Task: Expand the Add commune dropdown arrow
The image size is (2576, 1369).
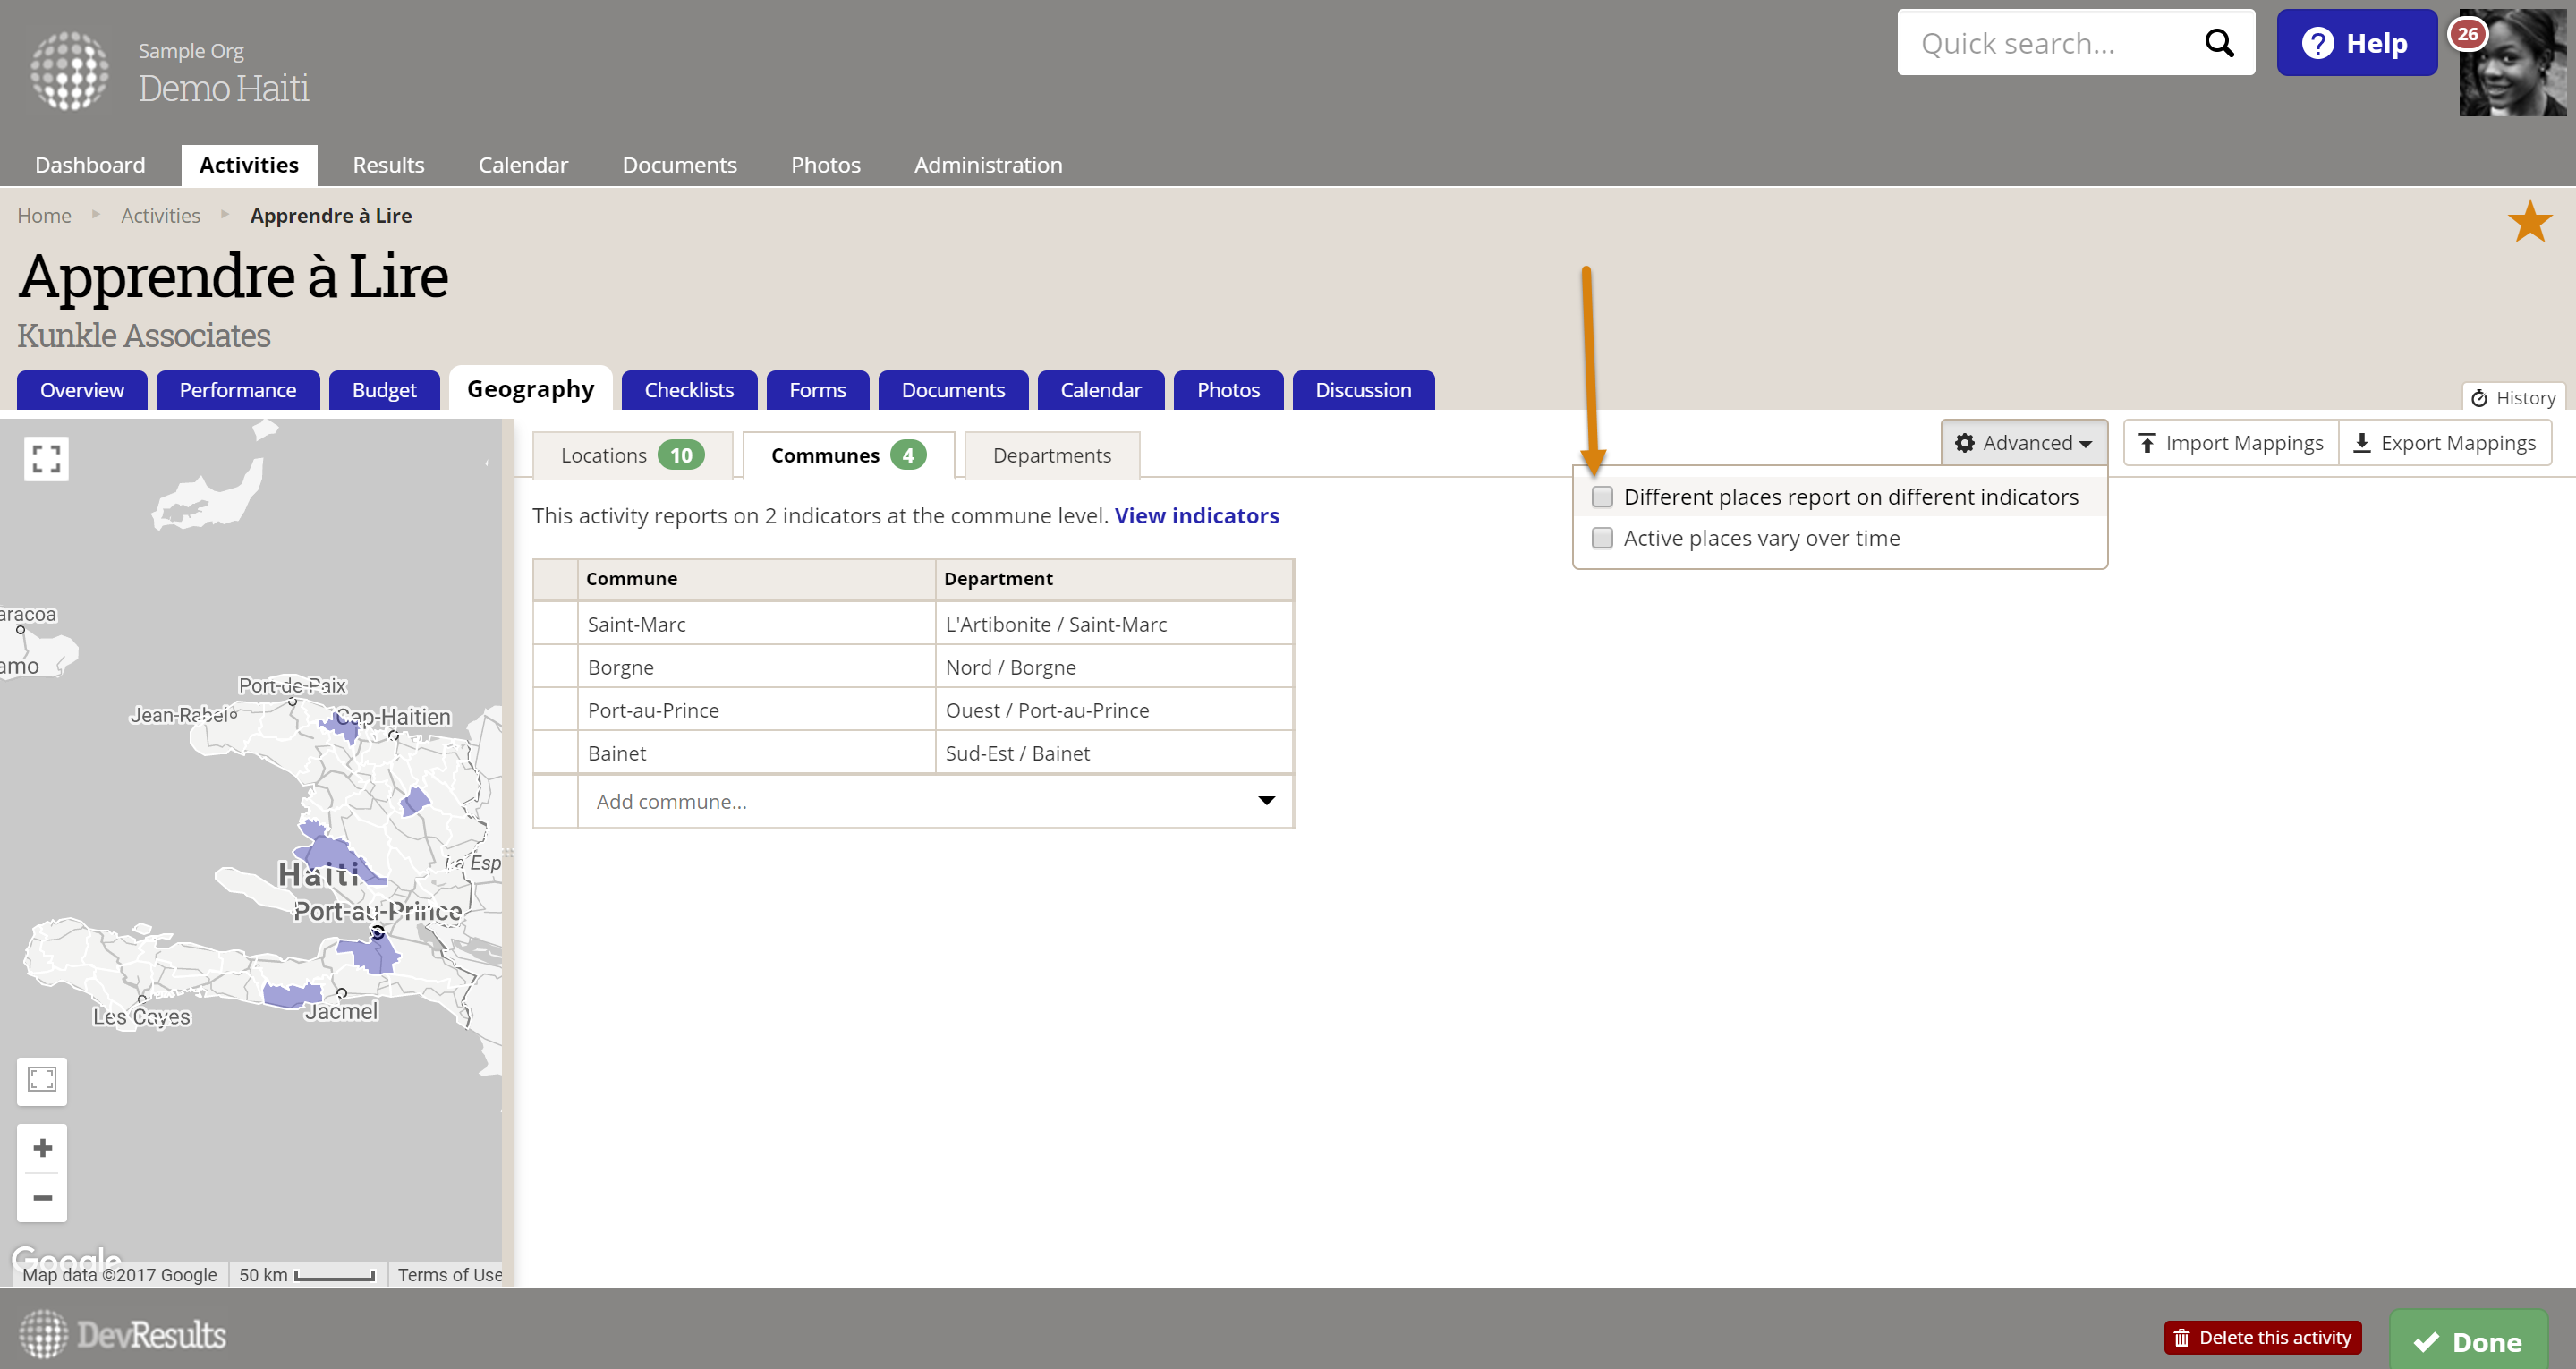Action: (x=1266, y=800)
